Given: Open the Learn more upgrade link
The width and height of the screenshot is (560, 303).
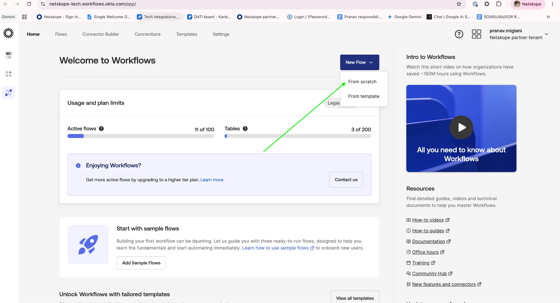Looking at the screenshot, I should point(212,180).
